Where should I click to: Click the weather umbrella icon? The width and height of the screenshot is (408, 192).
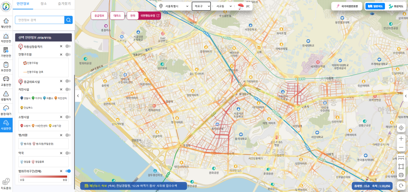point(241,6)
